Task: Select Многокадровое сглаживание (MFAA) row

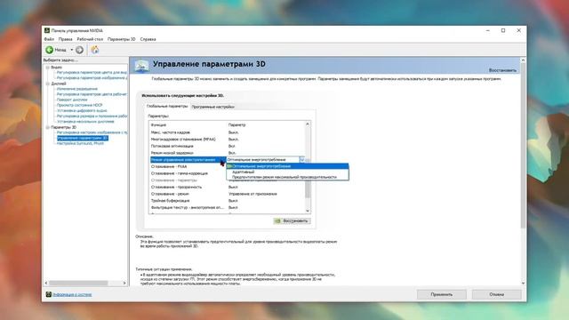Action: 227,140
